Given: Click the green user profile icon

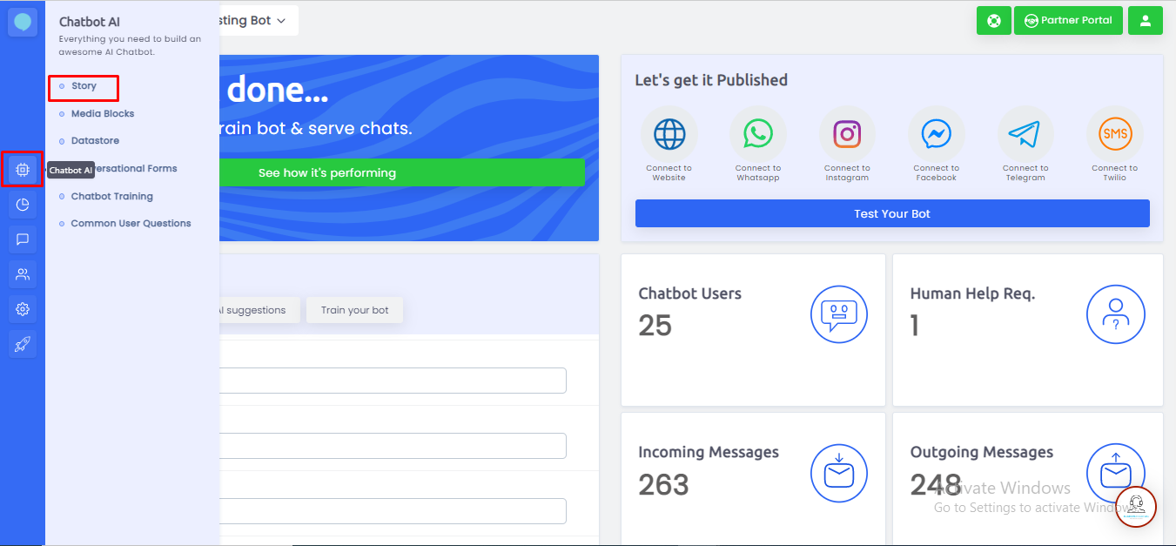Looking at the screenshot, I should click(x=1145, y=20).
